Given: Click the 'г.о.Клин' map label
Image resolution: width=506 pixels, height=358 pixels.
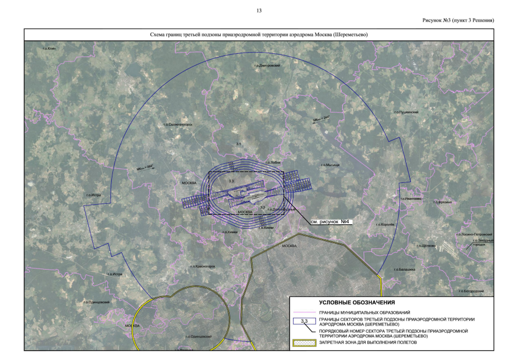Looking at the screenshot, I should 49,49.
